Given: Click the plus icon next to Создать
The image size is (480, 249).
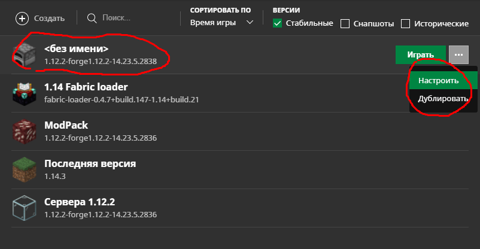Looking at the screenshot, I should [22, 18].
